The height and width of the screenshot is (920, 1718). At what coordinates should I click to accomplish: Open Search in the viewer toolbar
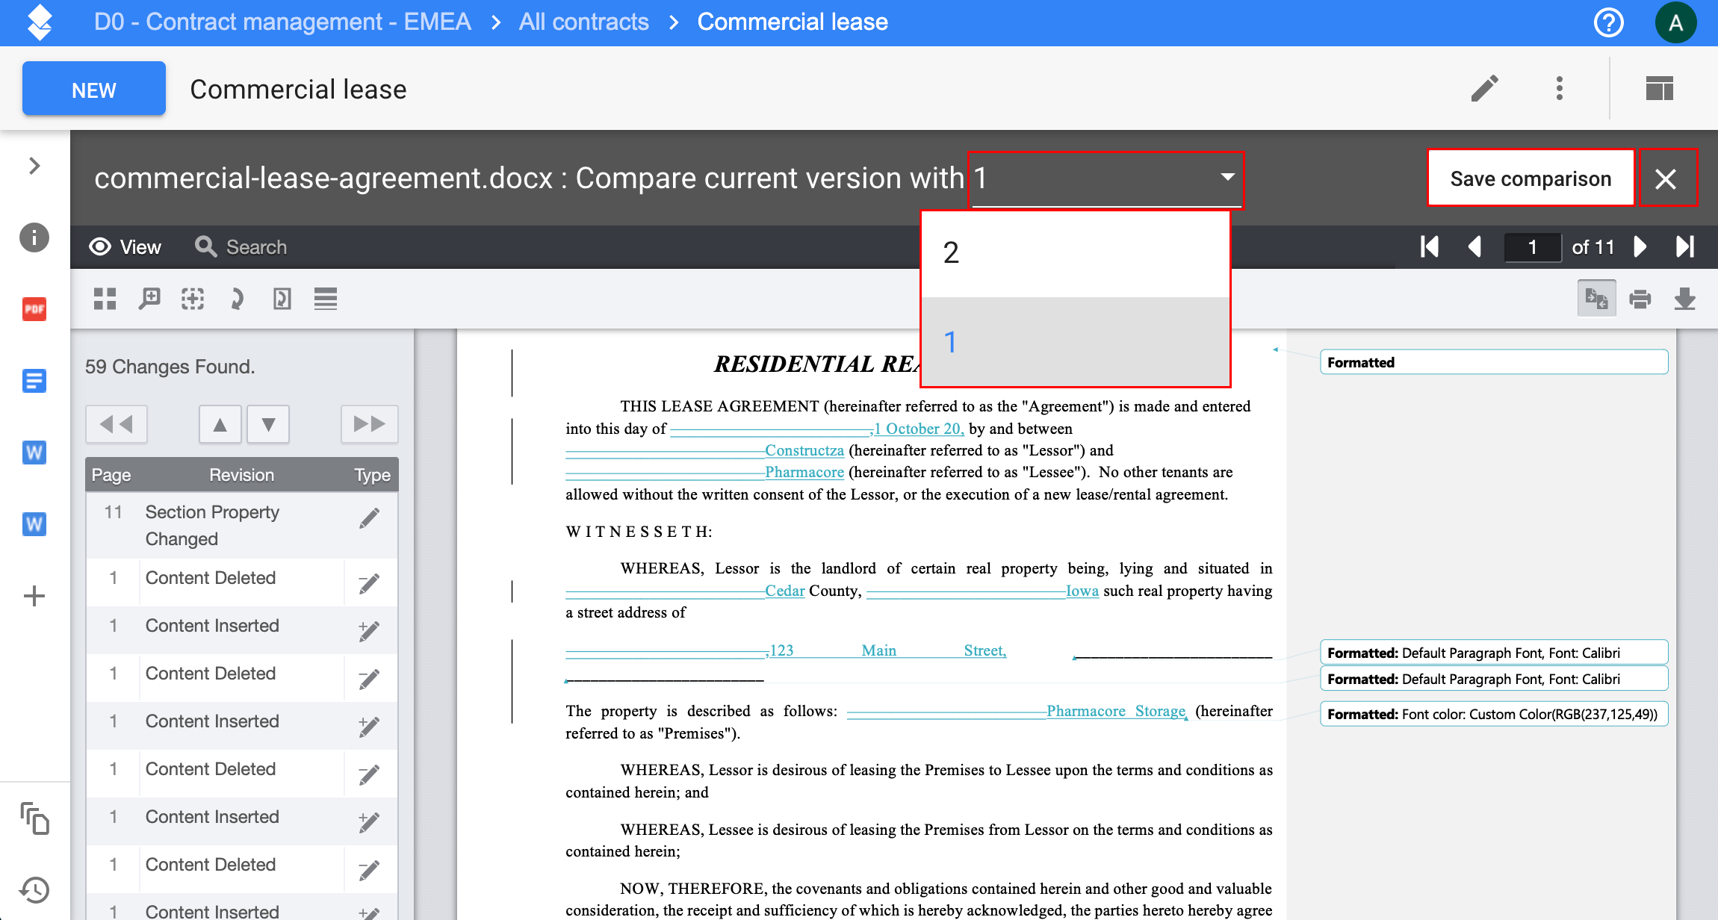[241, 246]
